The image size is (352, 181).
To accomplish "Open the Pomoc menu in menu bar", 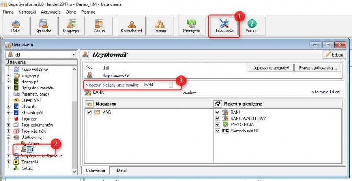I will [x=88, y=12].
